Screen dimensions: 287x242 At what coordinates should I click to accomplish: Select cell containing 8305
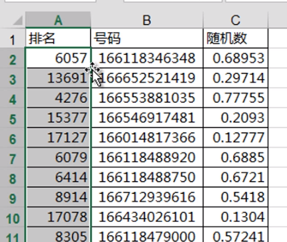[58, 235]
